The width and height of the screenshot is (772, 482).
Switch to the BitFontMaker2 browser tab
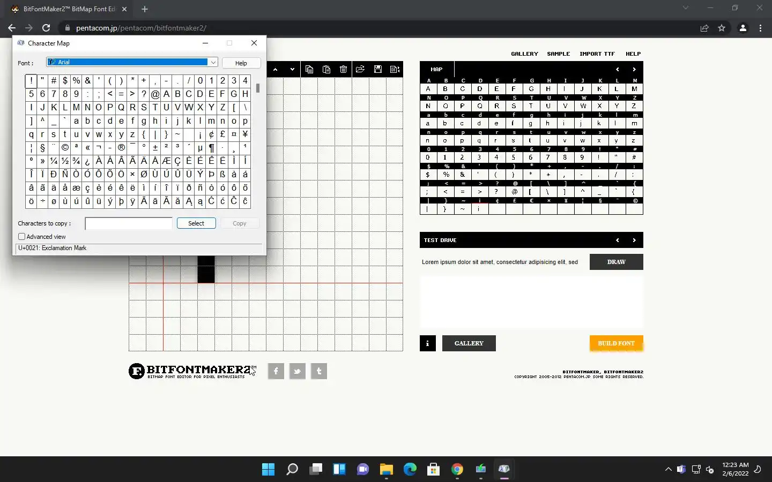click(x=70, y=9)
